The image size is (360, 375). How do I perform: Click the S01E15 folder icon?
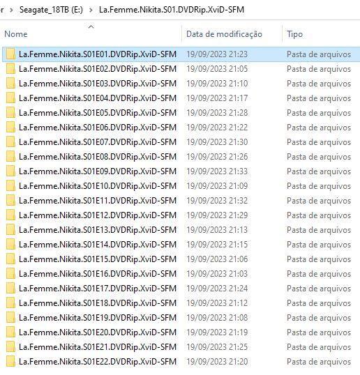point(10,259)
